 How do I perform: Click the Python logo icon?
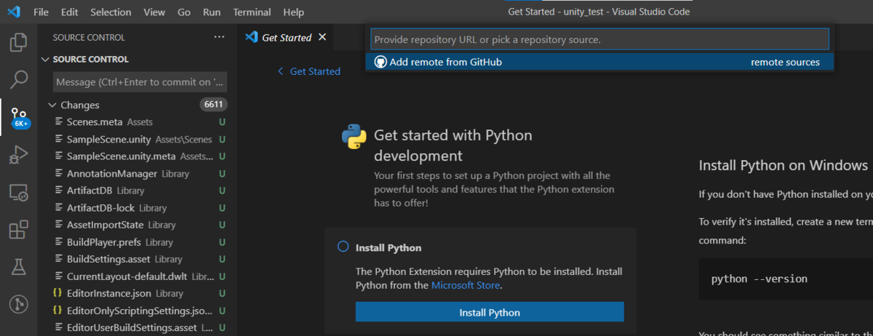[354, 137]
